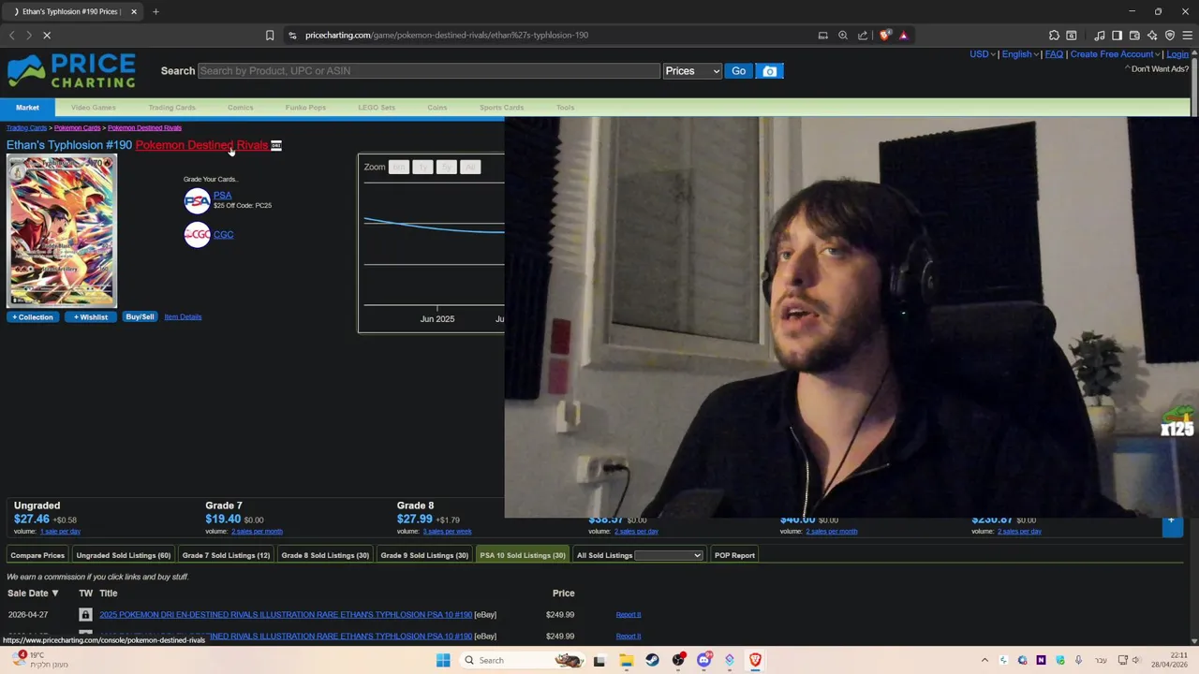Click the CGC grading logo icon

[197, 235]
